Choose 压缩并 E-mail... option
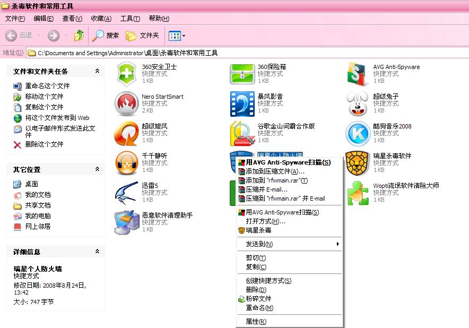 290,189
